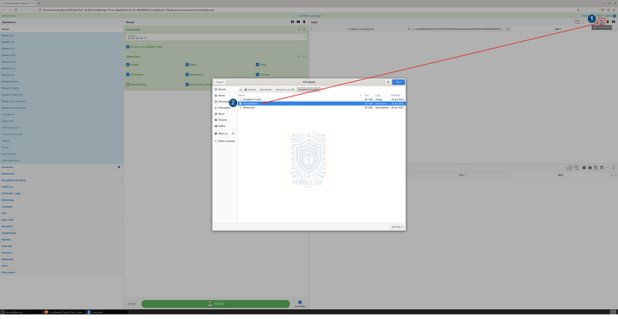Switch to output Tab 2

(461, 175)
